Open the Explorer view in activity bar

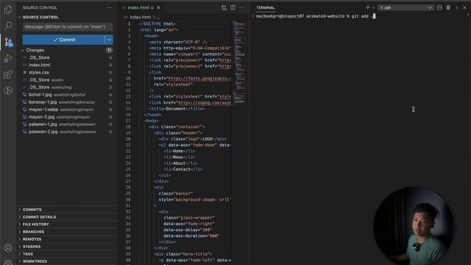pos(8,10)
